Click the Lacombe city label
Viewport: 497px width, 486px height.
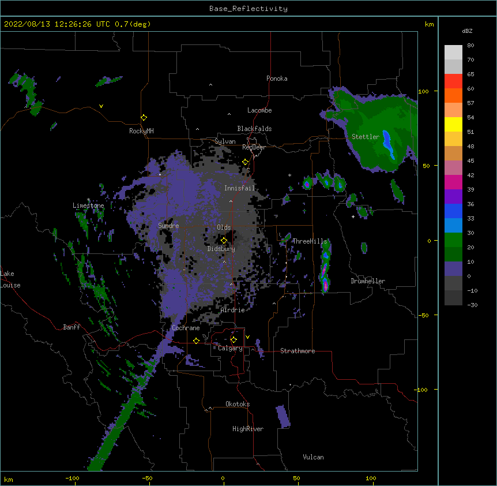coord(259,110)
